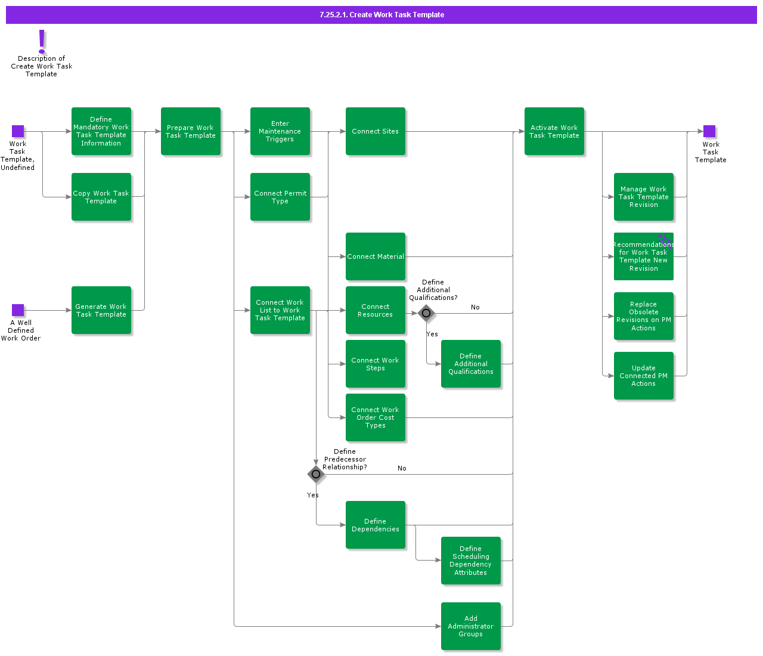Click the Yes label below the qualifications gateway

coord(432,334)
